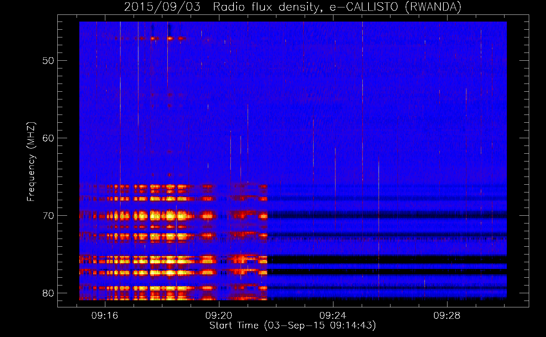Click the '50' frequency tick label
Screen dimensions: 546x337
[48, 61]
